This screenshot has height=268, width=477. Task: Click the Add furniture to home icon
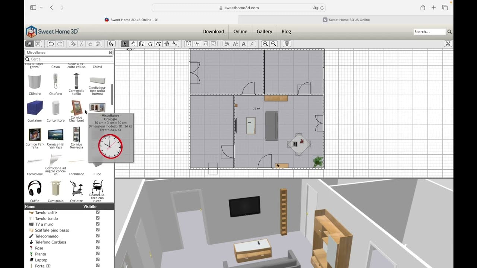(111, 44)
